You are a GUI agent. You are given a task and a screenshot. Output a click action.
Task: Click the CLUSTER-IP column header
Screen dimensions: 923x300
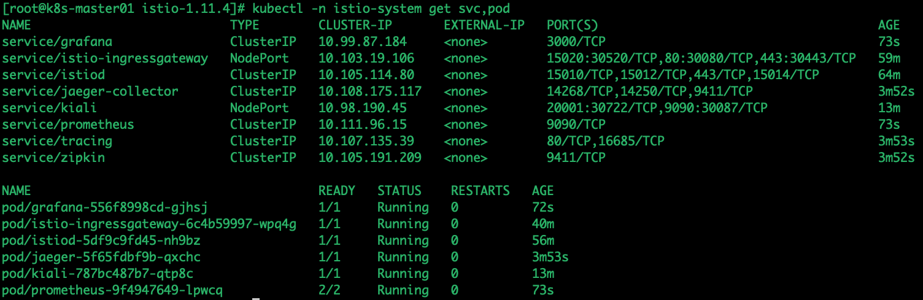tap(355, 25)
